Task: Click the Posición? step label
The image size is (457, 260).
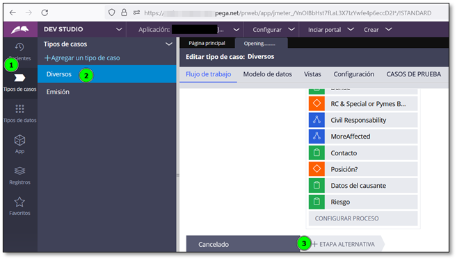Action: (x=344, y=169)
